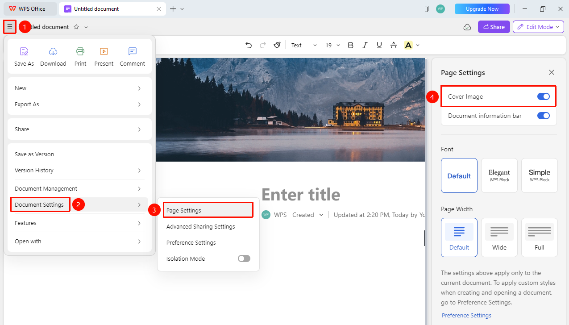The height and width of the screenshot is (325, 569).
Task: Click the Print icon
Action: point(80,51)
